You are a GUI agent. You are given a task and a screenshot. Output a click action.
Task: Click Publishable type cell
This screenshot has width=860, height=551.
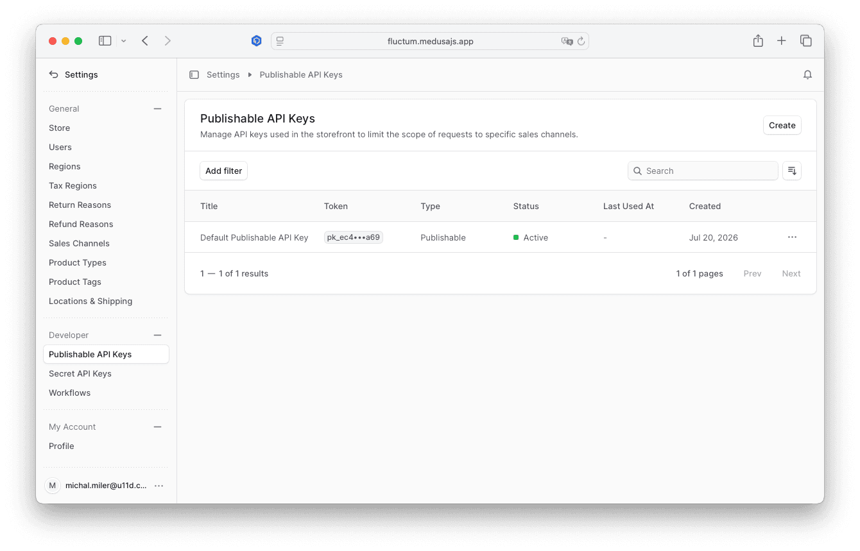coord(443,237)
